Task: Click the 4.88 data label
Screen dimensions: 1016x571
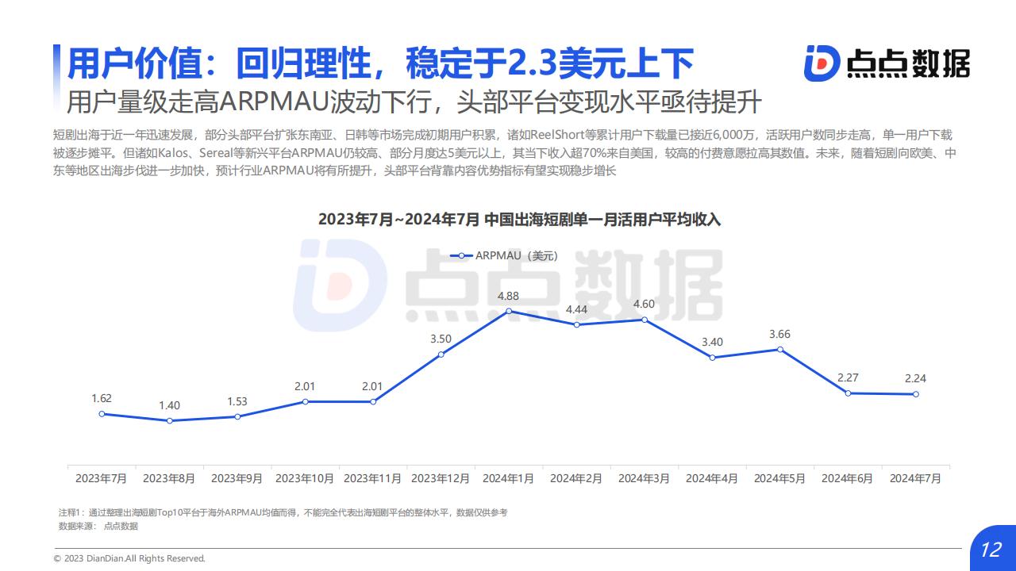Action: (509, 296)
